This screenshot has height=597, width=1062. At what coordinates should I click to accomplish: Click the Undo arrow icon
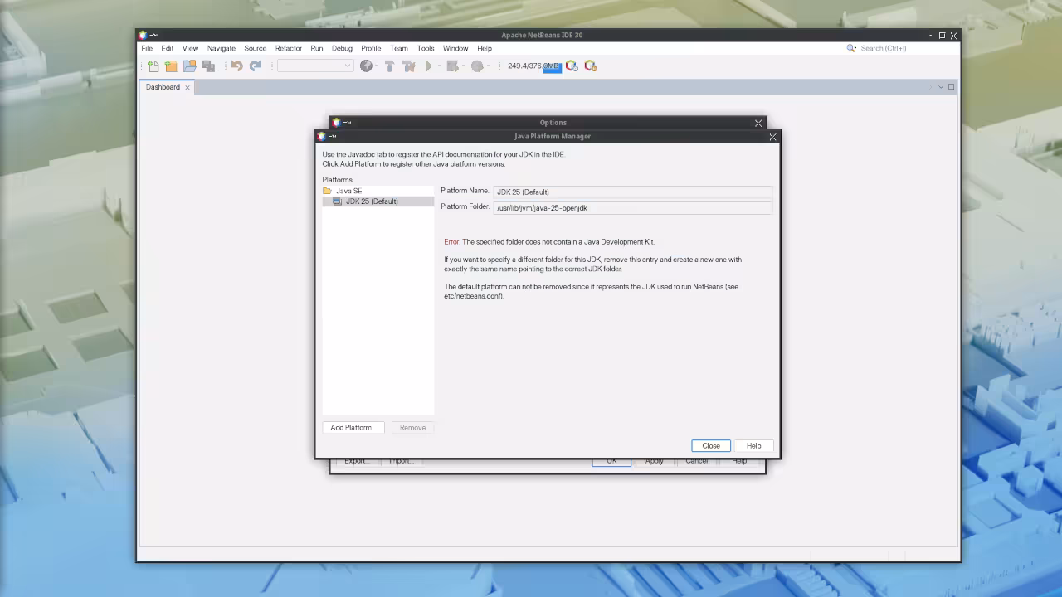click(236, 66)
